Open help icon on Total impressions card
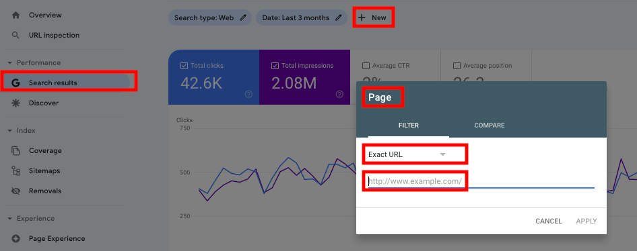 click(339, 95)
